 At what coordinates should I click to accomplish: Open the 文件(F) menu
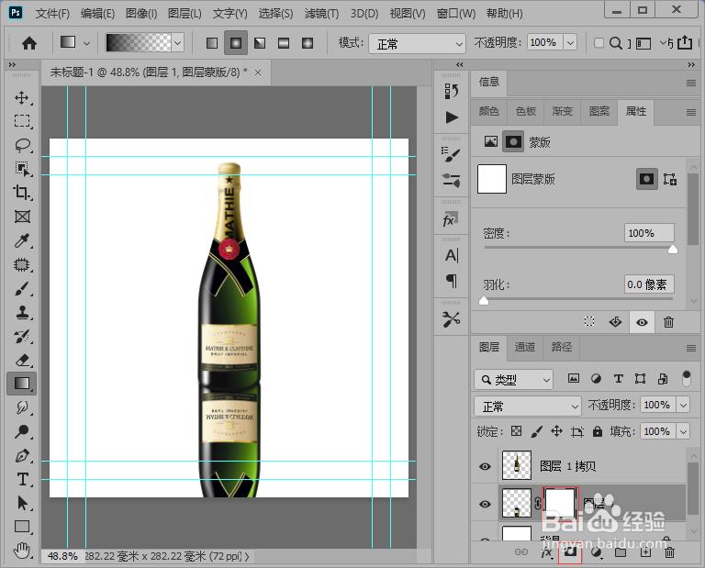(x=52, y=14)
